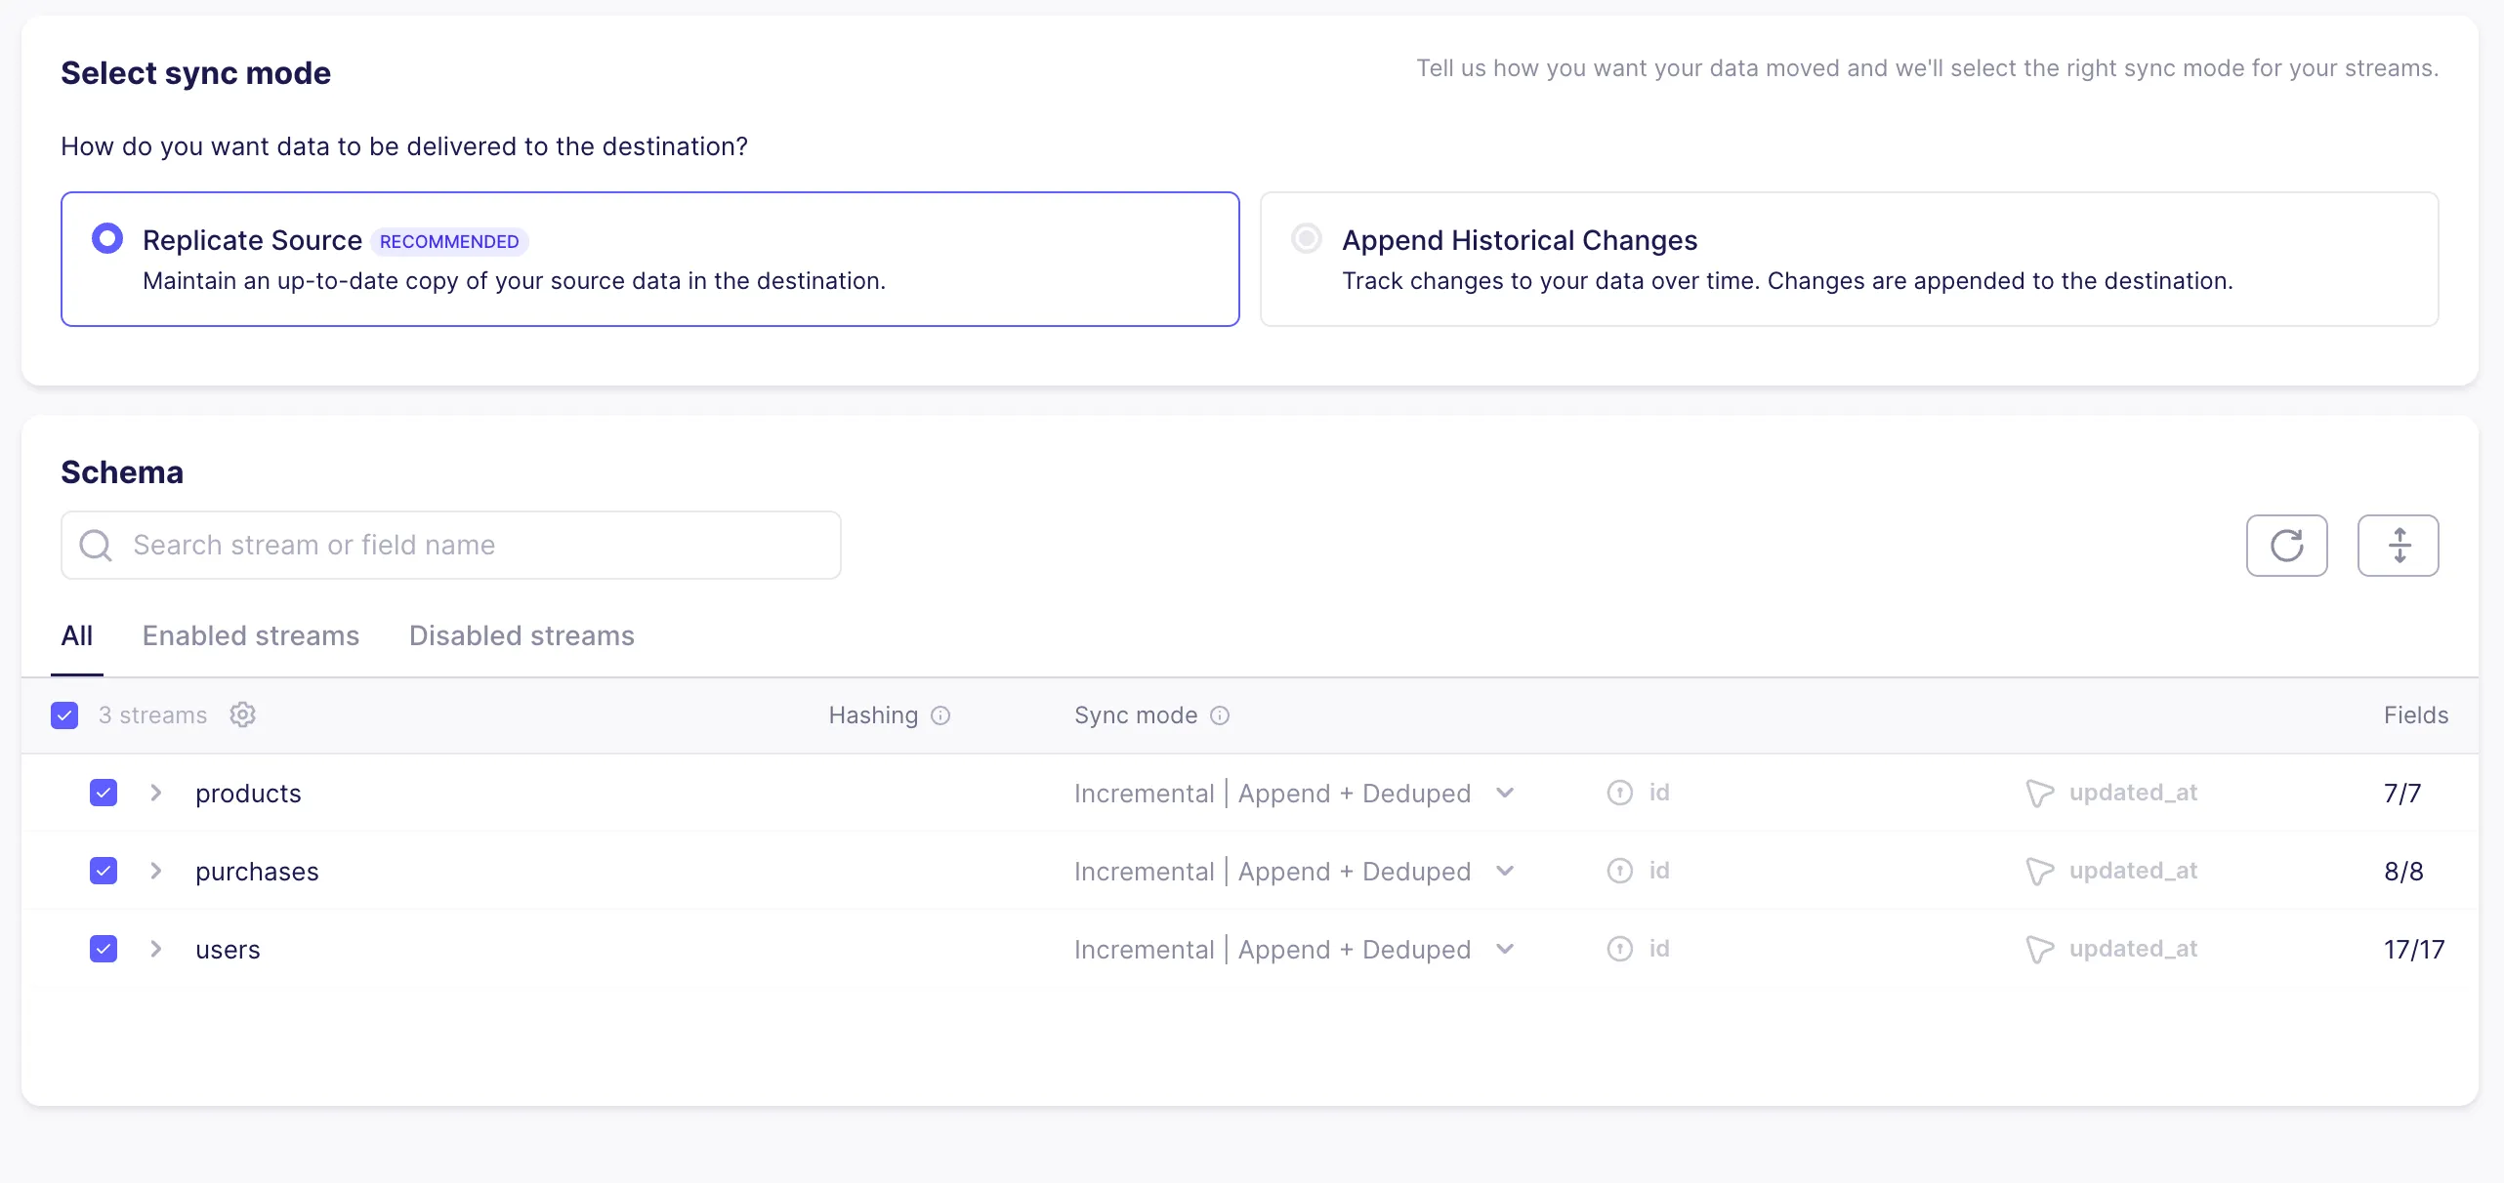This screenshot has width=2504, height=1183.
Task: Open the users sync mode dropdown
Action: click(1505, 949)
